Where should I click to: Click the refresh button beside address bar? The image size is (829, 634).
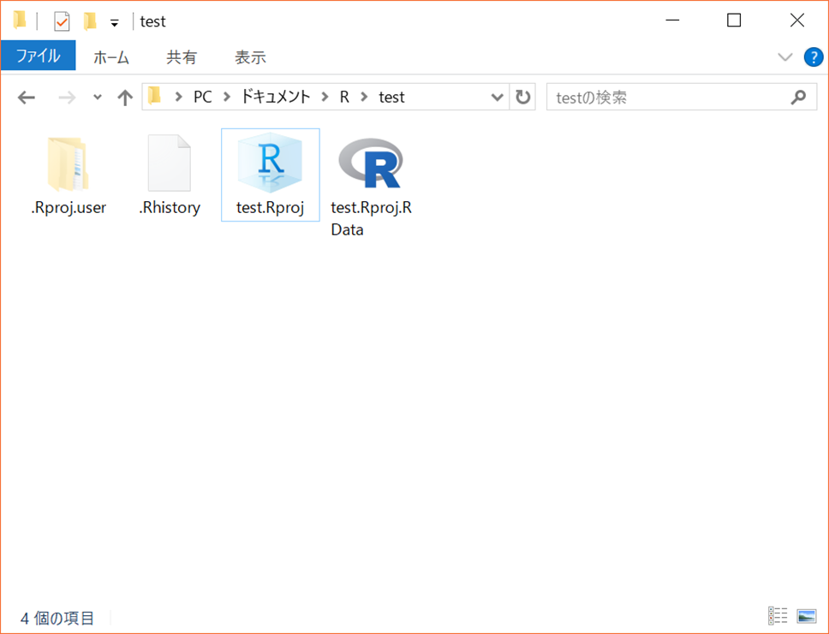[522, 98]
